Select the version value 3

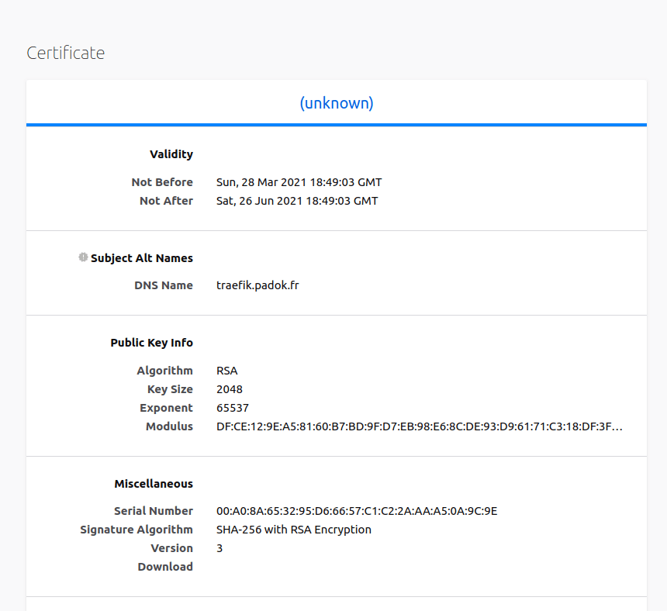point(219,548)
